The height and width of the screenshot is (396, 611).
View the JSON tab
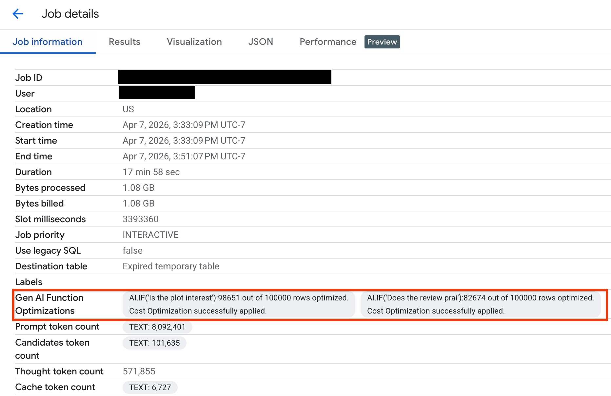pos(261,42)
